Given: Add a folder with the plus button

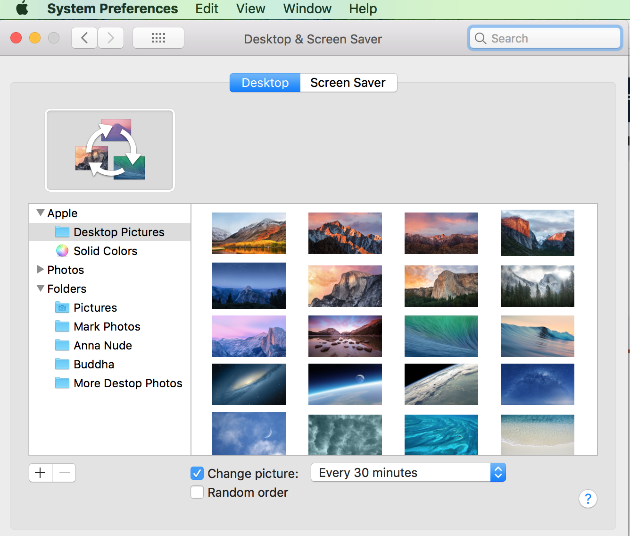Looking at the screenshot, I should [x=41, y=473].
